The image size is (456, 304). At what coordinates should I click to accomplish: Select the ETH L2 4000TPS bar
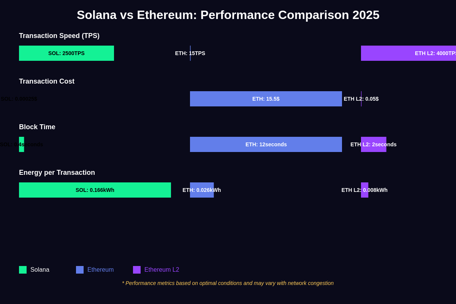[408, 53]
